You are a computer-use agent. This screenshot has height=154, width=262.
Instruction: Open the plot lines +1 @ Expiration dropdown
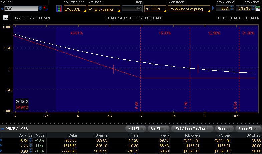click(x=104, y=9)
